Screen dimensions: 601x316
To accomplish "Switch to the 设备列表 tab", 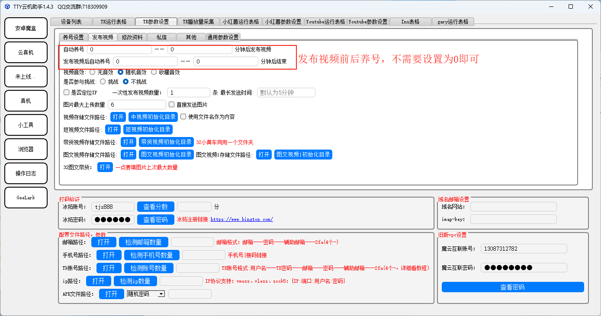I will pos(71,22).
